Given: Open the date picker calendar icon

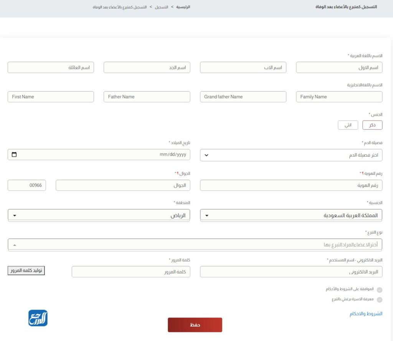Looking at the screenshot, I should tap(14, 155).
